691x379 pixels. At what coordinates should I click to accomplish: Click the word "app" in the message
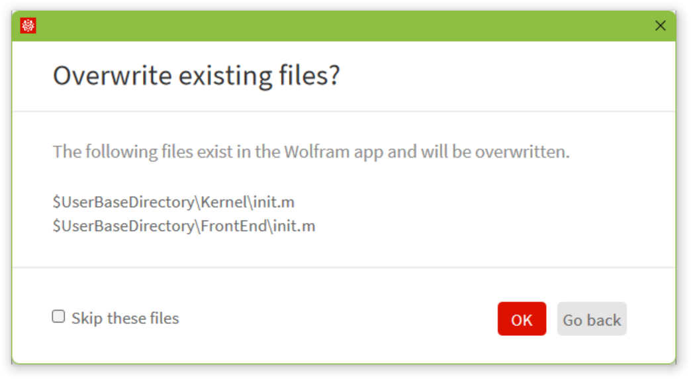pyautogui.click(x=369, y=152)
